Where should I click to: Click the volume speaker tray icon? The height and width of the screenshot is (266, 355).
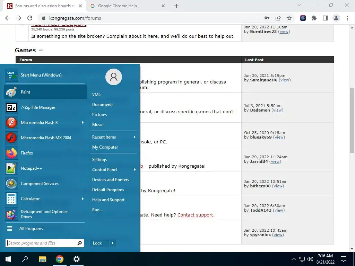click(310, 259)
